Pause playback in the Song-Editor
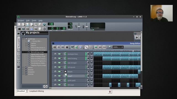177x99 pixels. (55, 47)
